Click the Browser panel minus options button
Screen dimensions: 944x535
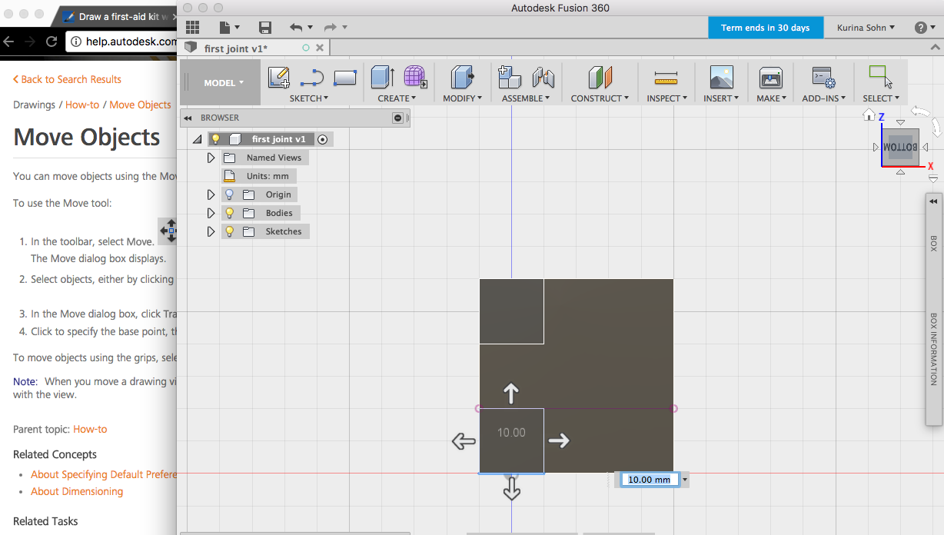point(397,118)
